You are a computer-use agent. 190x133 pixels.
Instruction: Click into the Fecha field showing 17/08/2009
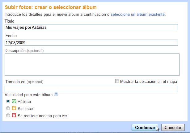91,43
